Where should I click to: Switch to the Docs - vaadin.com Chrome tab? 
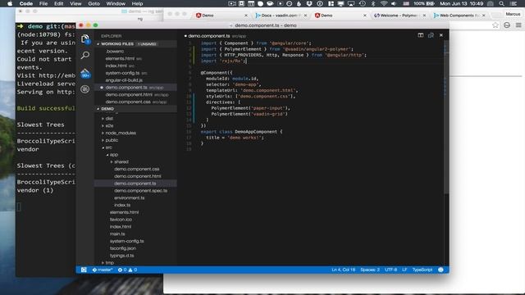coord(281,16)
